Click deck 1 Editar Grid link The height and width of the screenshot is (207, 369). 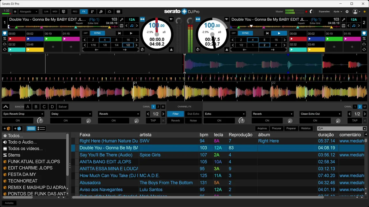pyautogui.click(x=93, y=23)
